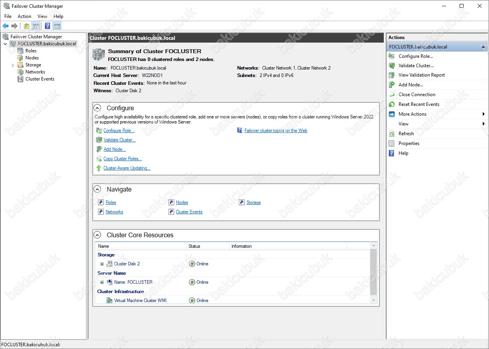Click the Add Node icon in Configure section
The width and height of the screenshot is (489, 349).
click(x=99, y=149)
